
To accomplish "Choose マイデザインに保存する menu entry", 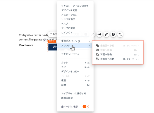I will coord(74,93).
